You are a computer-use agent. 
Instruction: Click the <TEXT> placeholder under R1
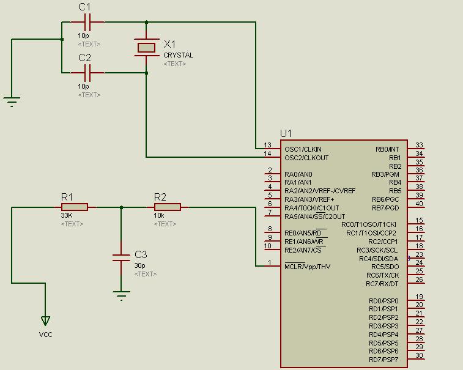tap(72, 224)
